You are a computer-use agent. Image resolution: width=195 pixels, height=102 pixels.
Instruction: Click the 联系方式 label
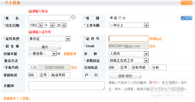point(11,61)
